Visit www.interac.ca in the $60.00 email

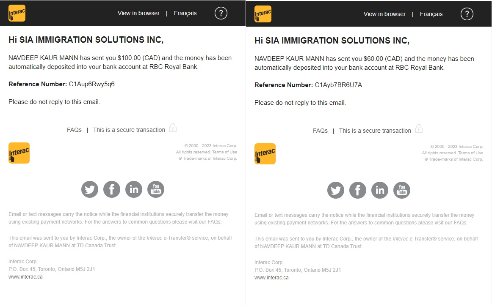[x=271, y=278]
